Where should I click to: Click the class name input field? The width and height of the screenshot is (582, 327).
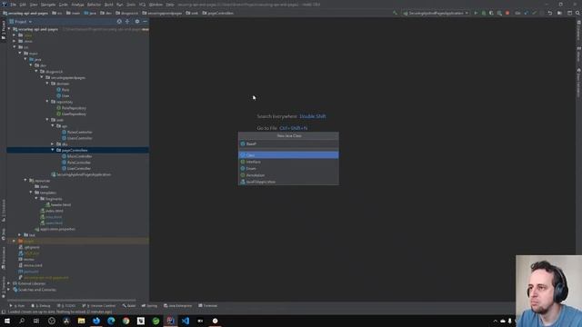click(288, 144)
